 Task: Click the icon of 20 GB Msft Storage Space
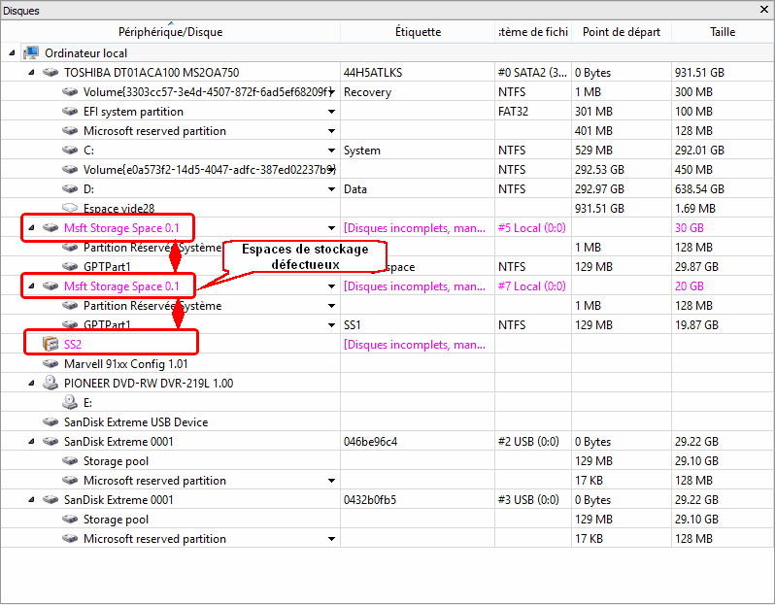coord(51,286)
